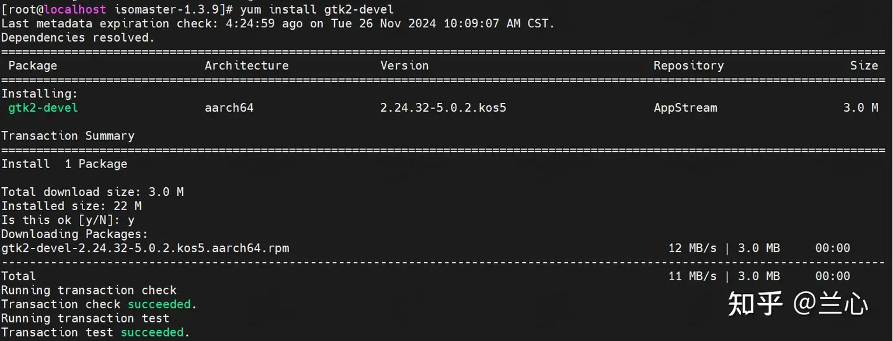This screenshot has width=893, height=341.
Task: Click the Repository column header
Action: coord(689,66)
